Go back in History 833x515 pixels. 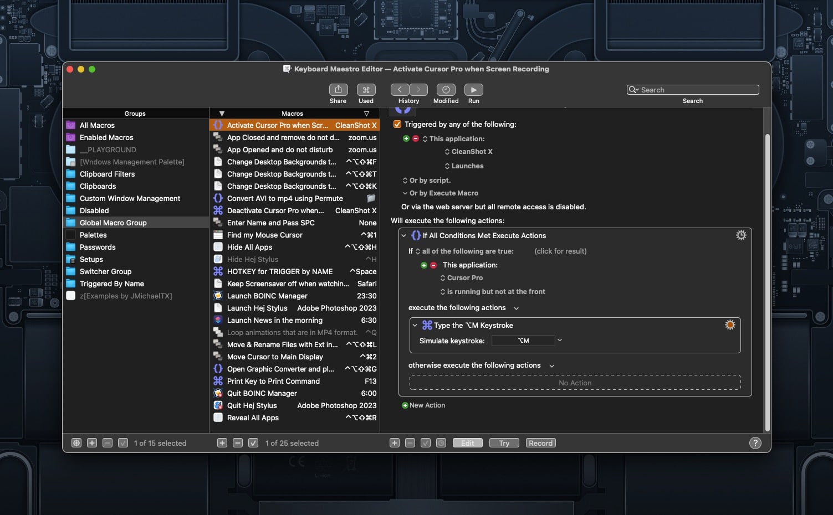400,90
